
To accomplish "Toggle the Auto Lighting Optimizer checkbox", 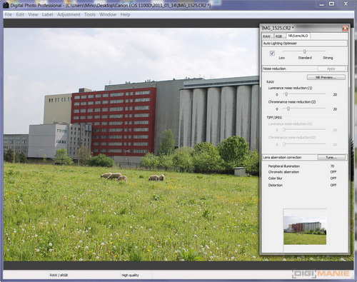I will click(x=272, y=54).
